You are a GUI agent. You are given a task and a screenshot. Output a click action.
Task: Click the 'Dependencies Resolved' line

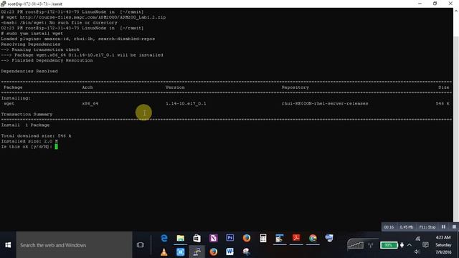[x=29, y=71]
